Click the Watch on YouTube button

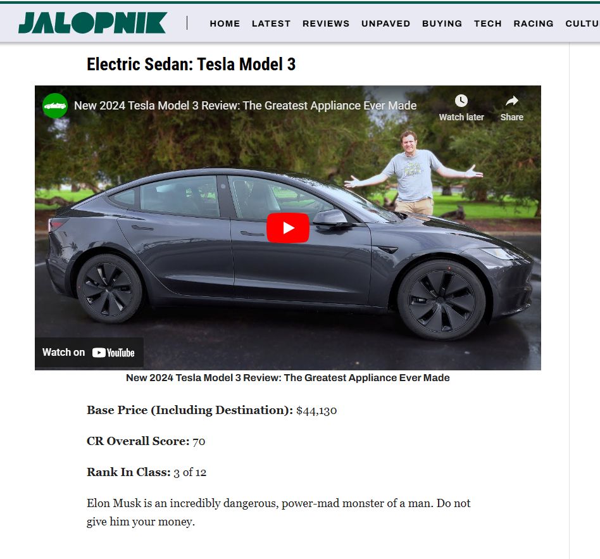[89, 353]
